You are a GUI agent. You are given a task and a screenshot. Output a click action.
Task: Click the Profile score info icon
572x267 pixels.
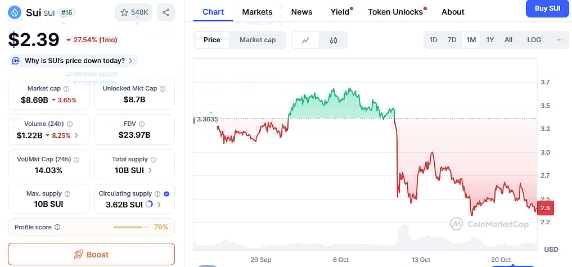tap(57, 228)
